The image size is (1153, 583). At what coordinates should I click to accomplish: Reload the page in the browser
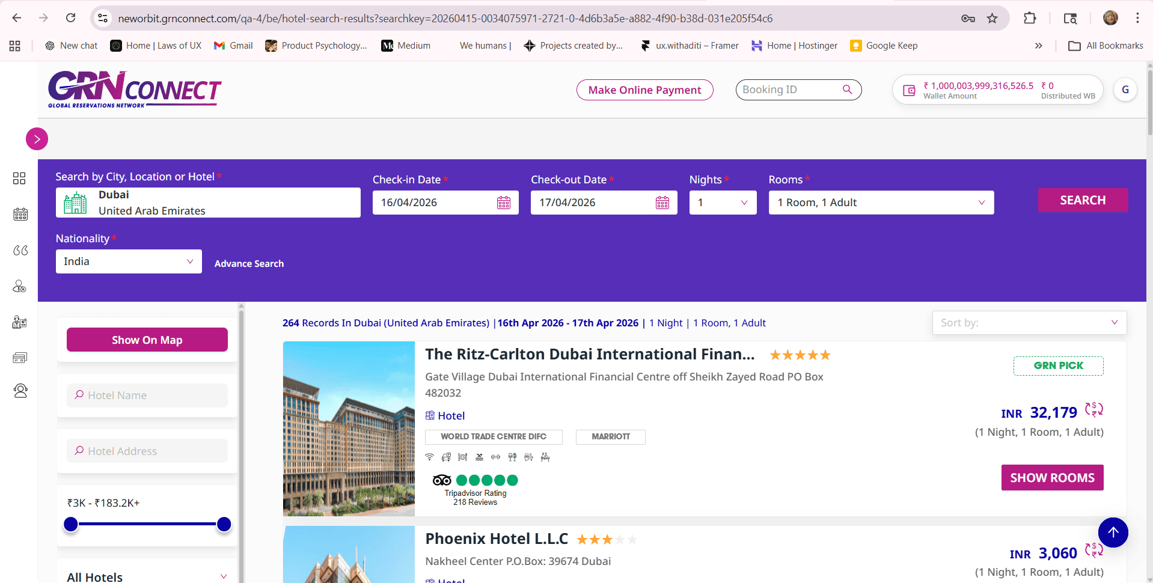pos(70,18)
